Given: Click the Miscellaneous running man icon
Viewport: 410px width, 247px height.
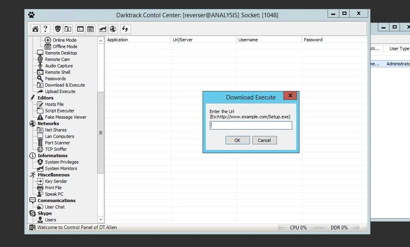Looking at the screenshot, I should [x=33, y=175].
